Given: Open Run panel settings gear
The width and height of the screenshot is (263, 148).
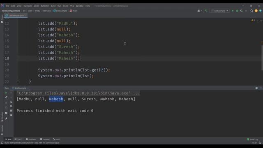Looking at the screenshot, I should pyautogui.click(x=256, y=88).
